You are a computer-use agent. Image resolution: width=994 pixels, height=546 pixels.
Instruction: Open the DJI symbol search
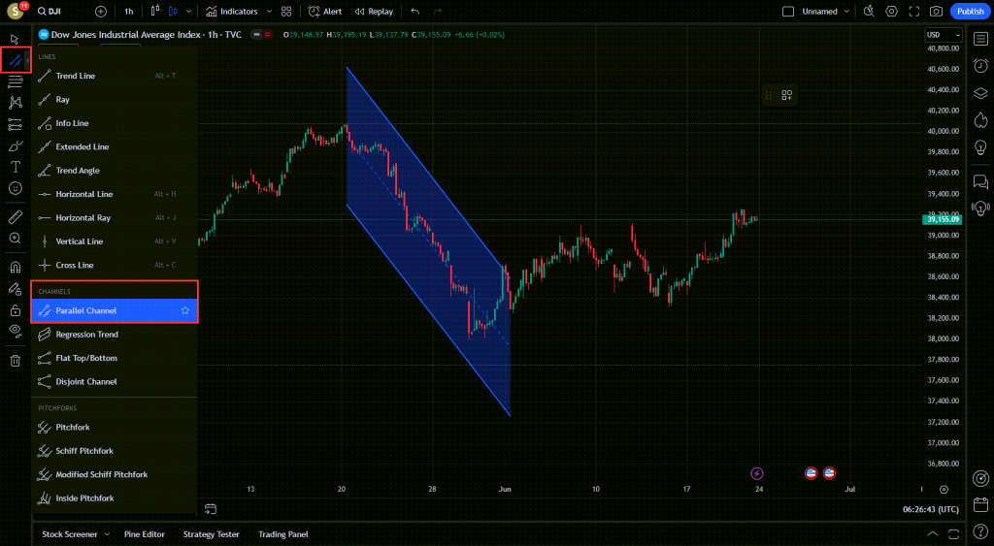pyautogui.click(x=50, y=12)
